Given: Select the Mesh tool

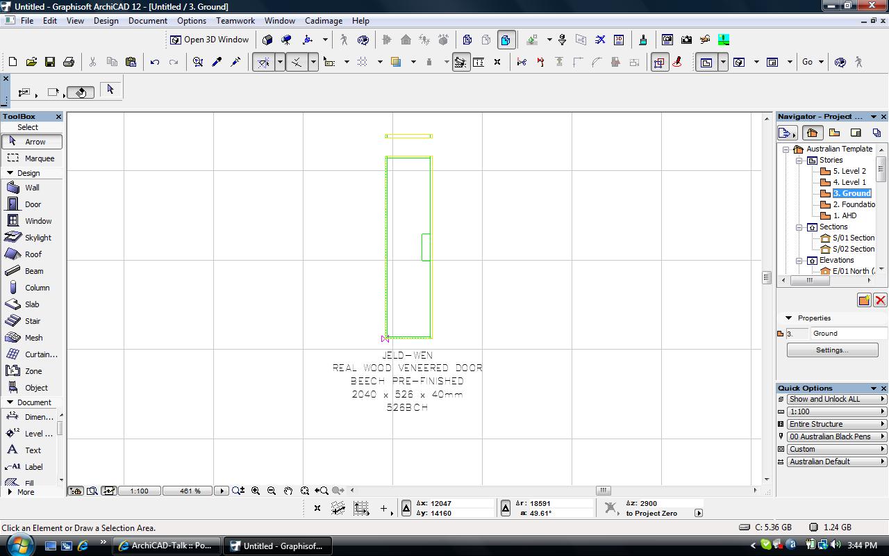Looking at the screenshot, I should pyautogui.click(x=32, y=338).
